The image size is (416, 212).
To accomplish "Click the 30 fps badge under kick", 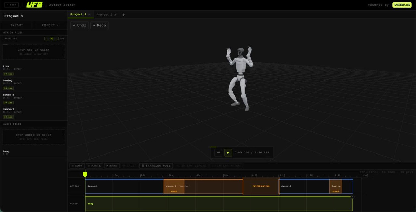I will 8,74.
